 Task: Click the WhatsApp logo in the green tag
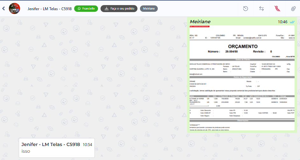tap(79, 9)
